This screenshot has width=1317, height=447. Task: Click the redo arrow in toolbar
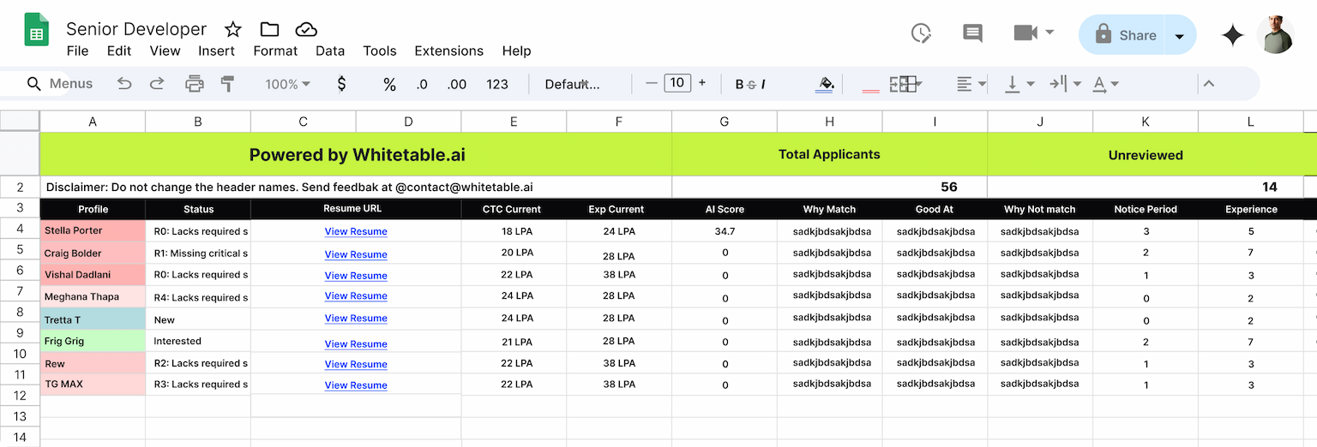click(157, 84)
